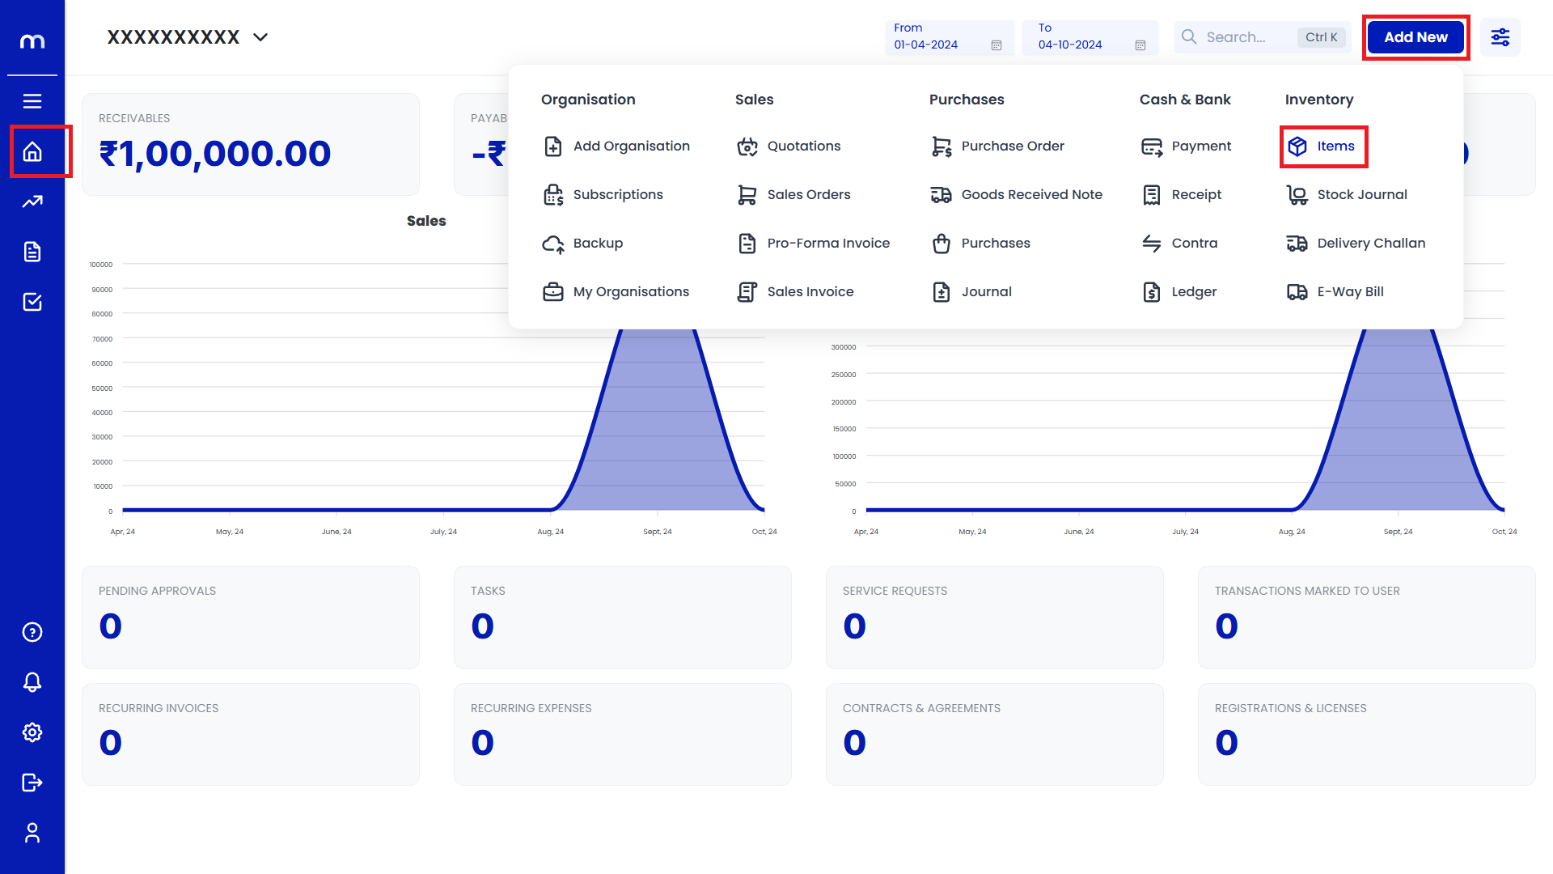The height and width of the screenshot is (874, 1553).
Task: Click the Home icon in sidebar
Action: [x=32, y=151]
